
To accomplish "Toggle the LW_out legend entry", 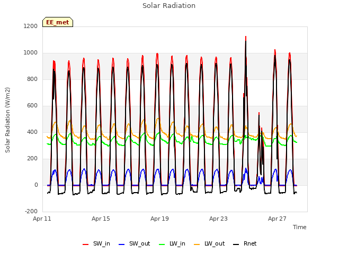I will [209, 244].
